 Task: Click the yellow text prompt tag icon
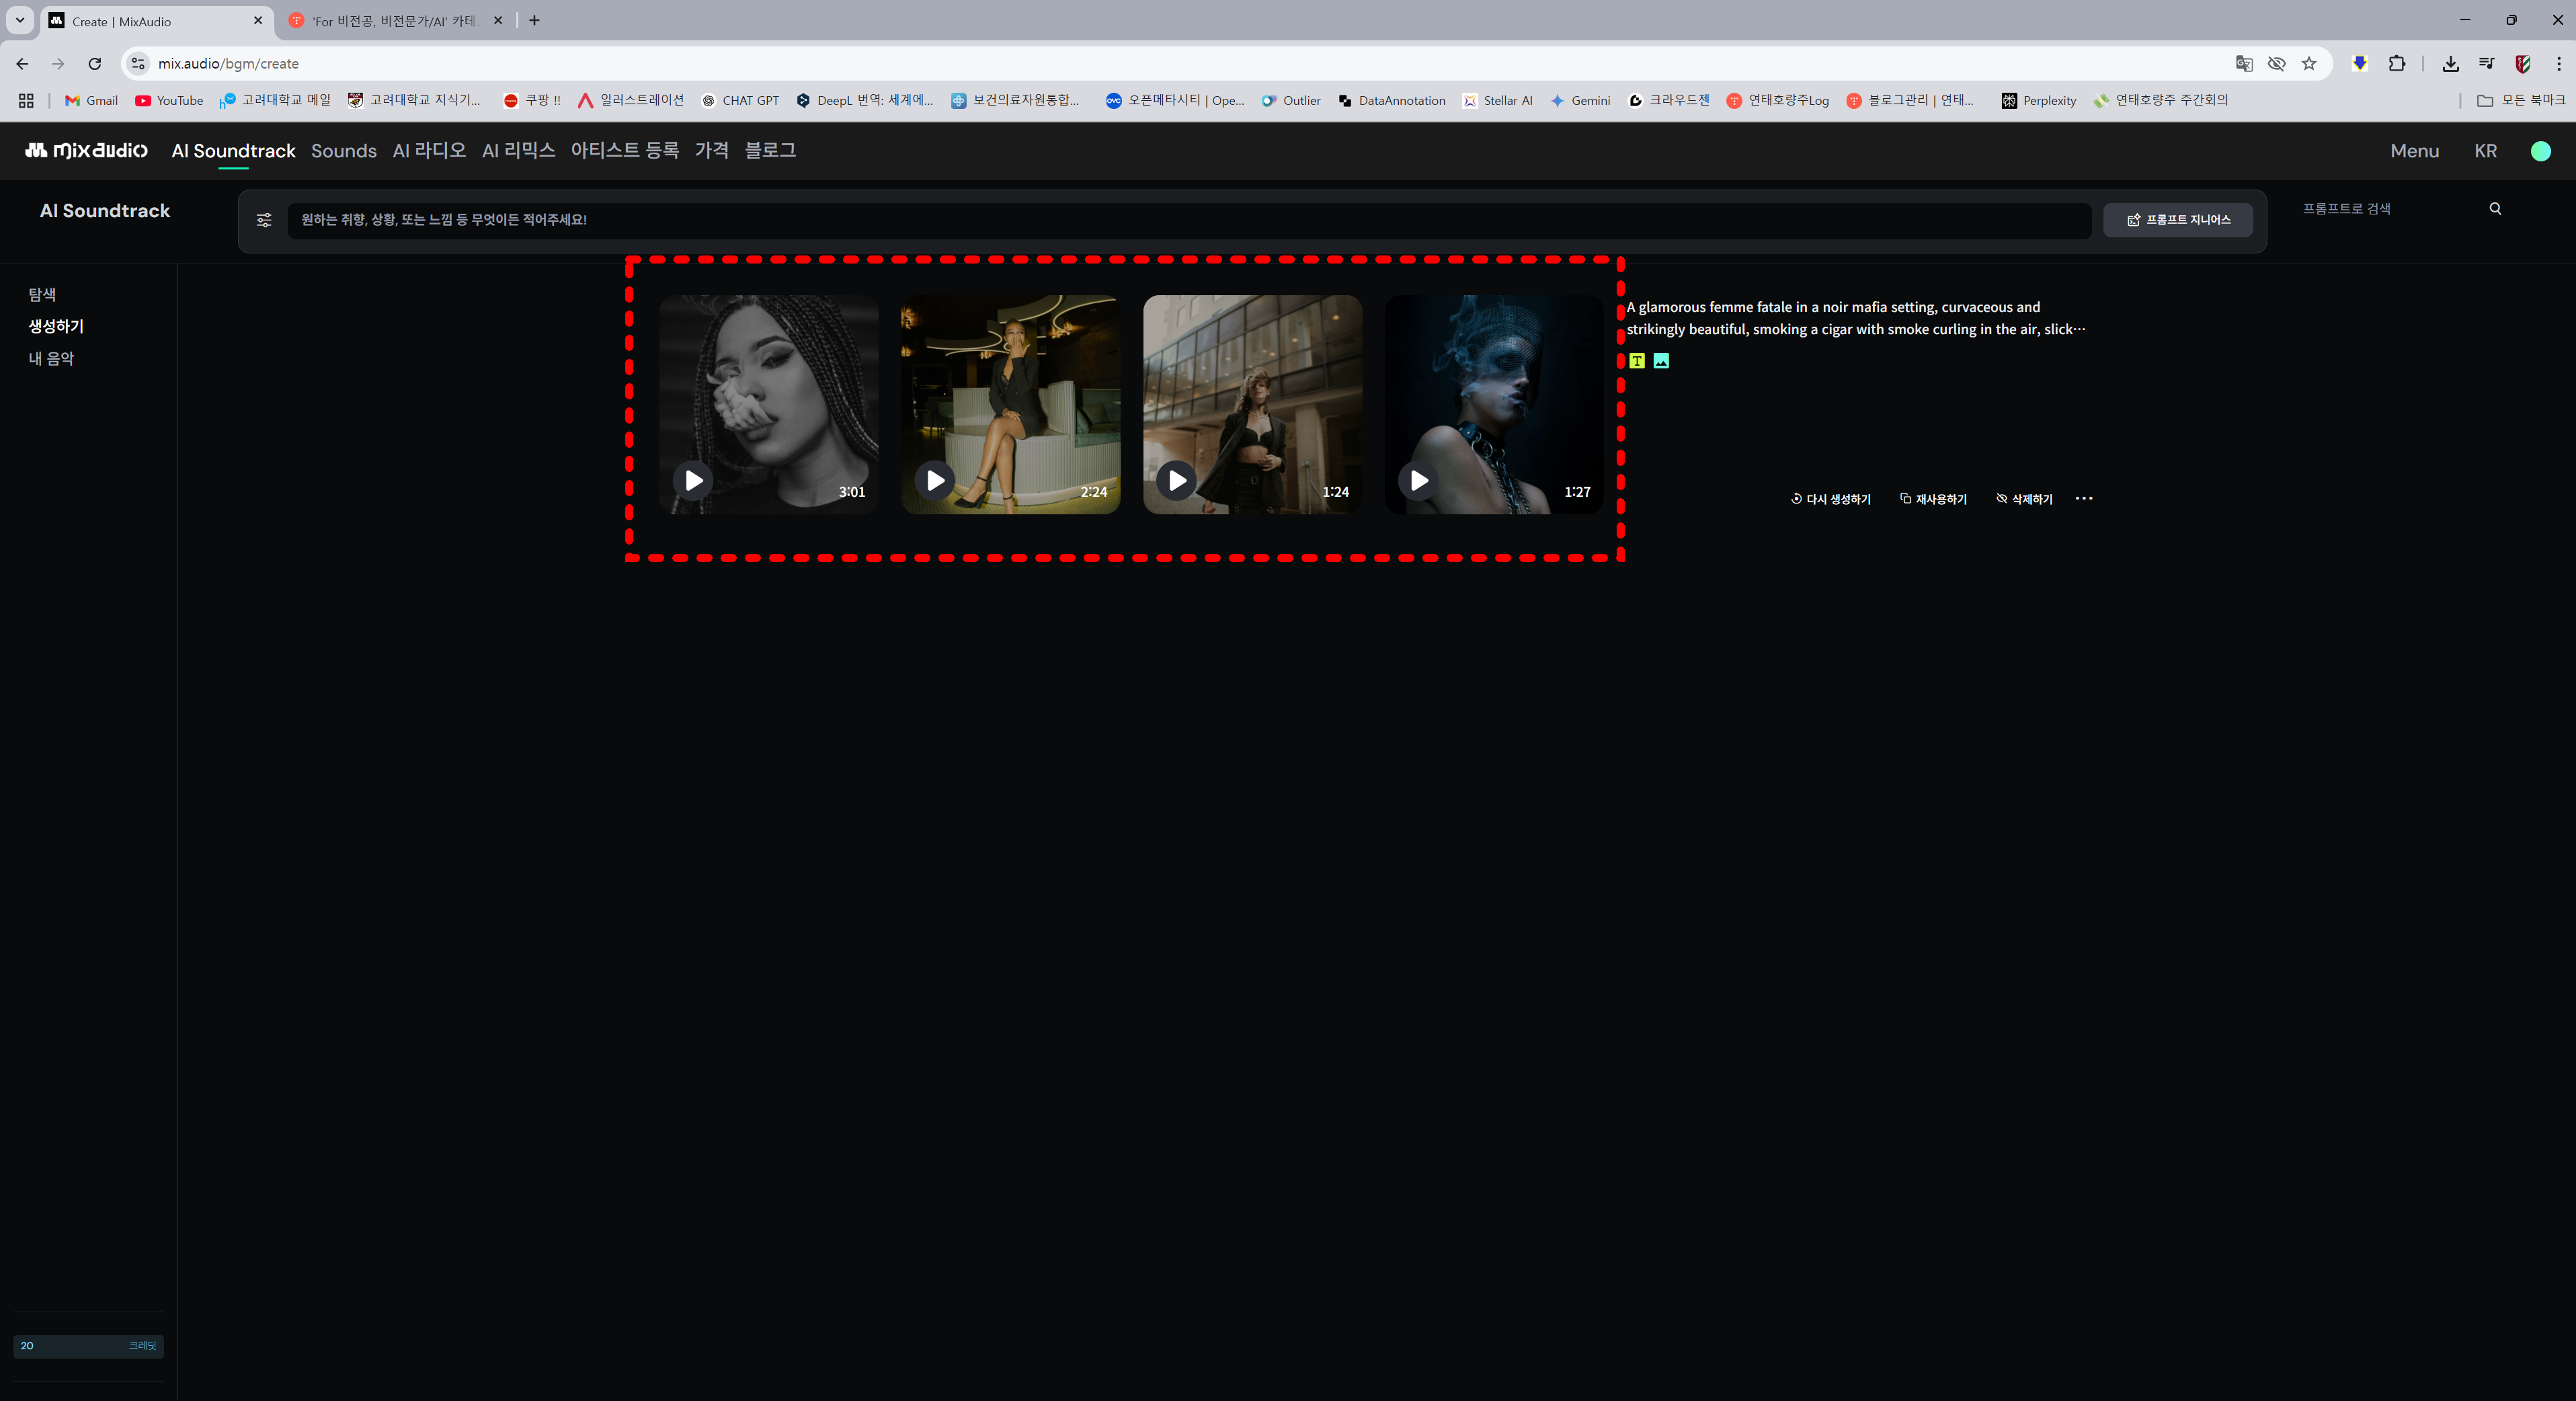coord(1636,361)
